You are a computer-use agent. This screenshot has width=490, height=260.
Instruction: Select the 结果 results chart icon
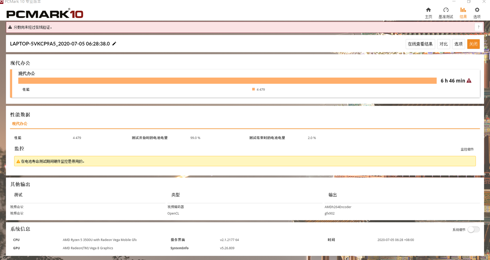(463, 10)
